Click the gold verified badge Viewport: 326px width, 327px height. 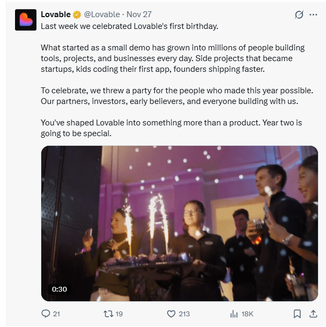pyautogui.click(x=78, y=14)
